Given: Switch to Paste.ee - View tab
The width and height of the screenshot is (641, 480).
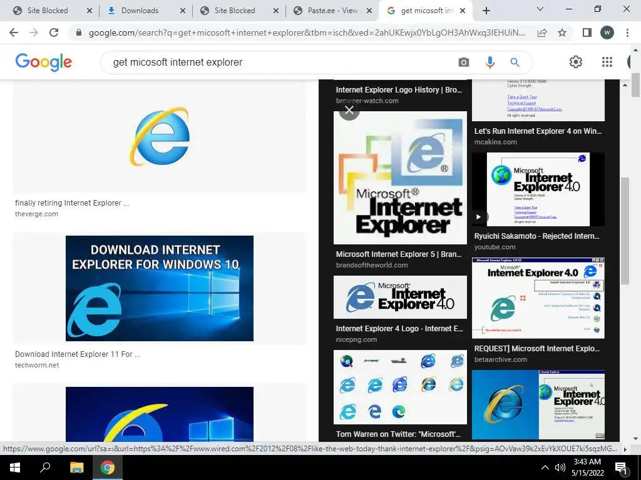Looking at the screenshot, I should pos(332,11).
